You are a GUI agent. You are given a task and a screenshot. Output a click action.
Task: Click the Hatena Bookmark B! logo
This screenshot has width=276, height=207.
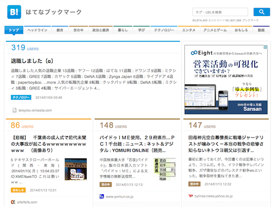coord(14,12)
